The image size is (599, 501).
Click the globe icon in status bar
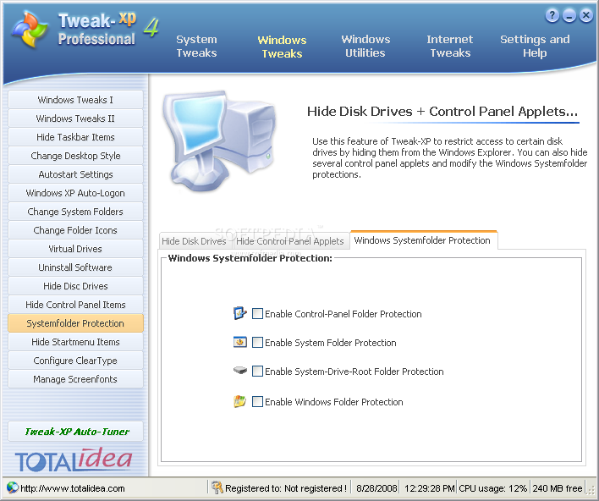pos(12,487)
